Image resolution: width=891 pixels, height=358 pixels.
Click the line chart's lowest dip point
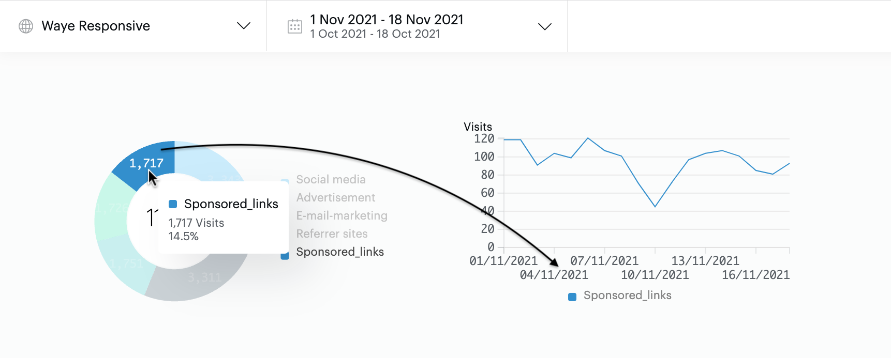(x=655, y=207)
